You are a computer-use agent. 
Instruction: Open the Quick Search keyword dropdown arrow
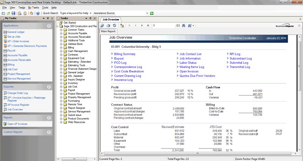point(91,13)
